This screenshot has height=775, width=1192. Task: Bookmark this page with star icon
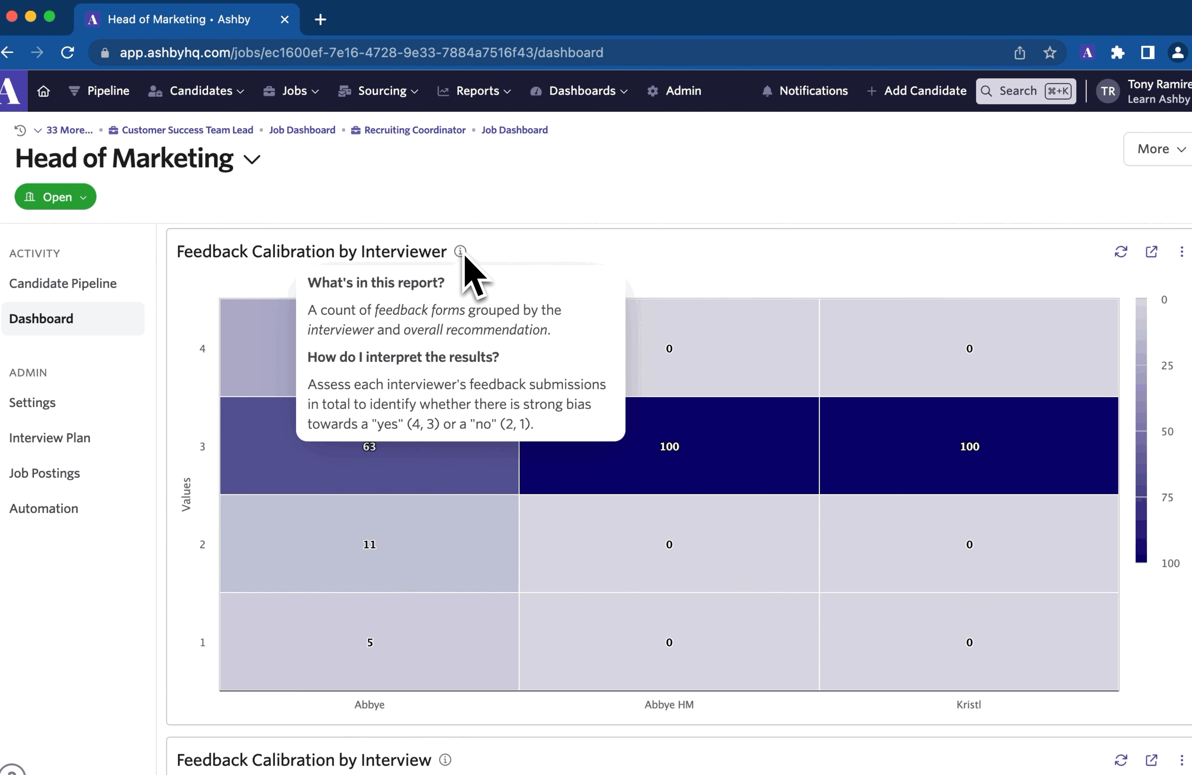(x=1050, y=53)
